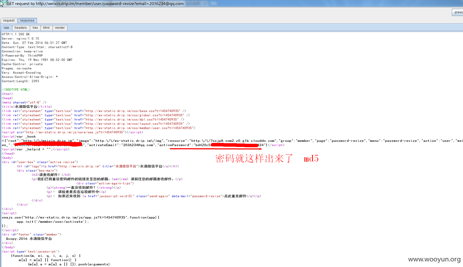Click the seajs.use app.js line
This screenshot has height=267, width=463.
[81, 217]
